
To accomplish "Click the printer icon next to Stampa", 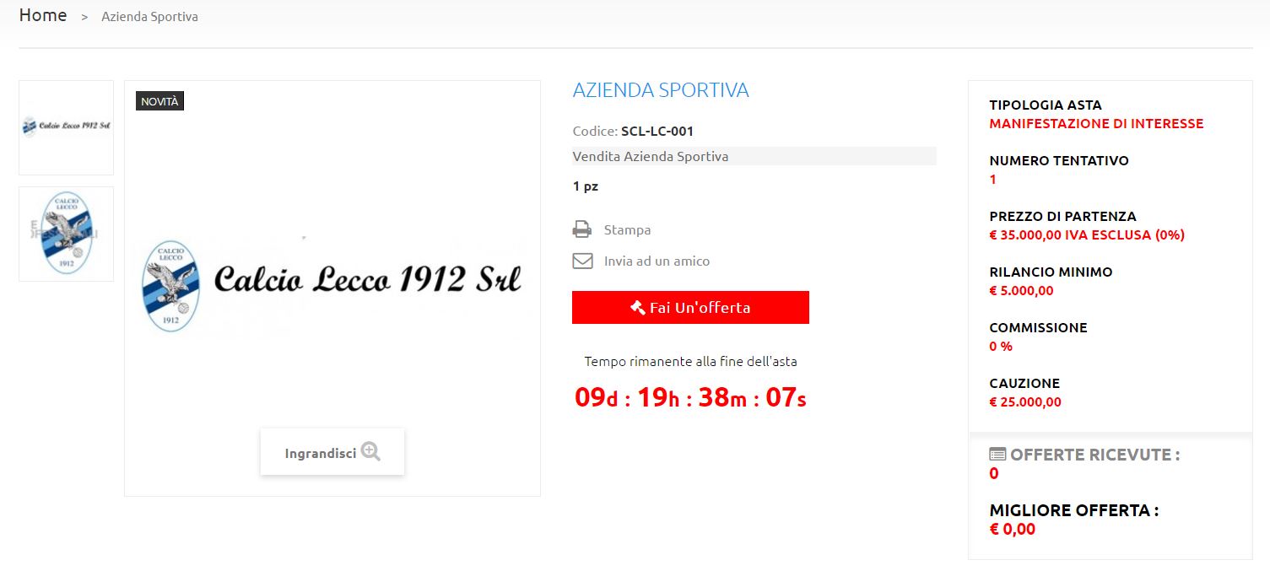I will (582, 229).
